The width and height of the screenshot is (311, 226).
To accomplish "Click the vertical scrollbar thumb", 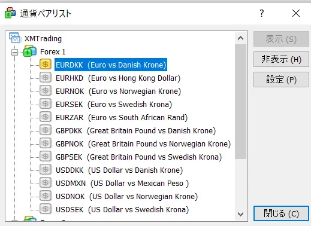I will coord(241,102).
